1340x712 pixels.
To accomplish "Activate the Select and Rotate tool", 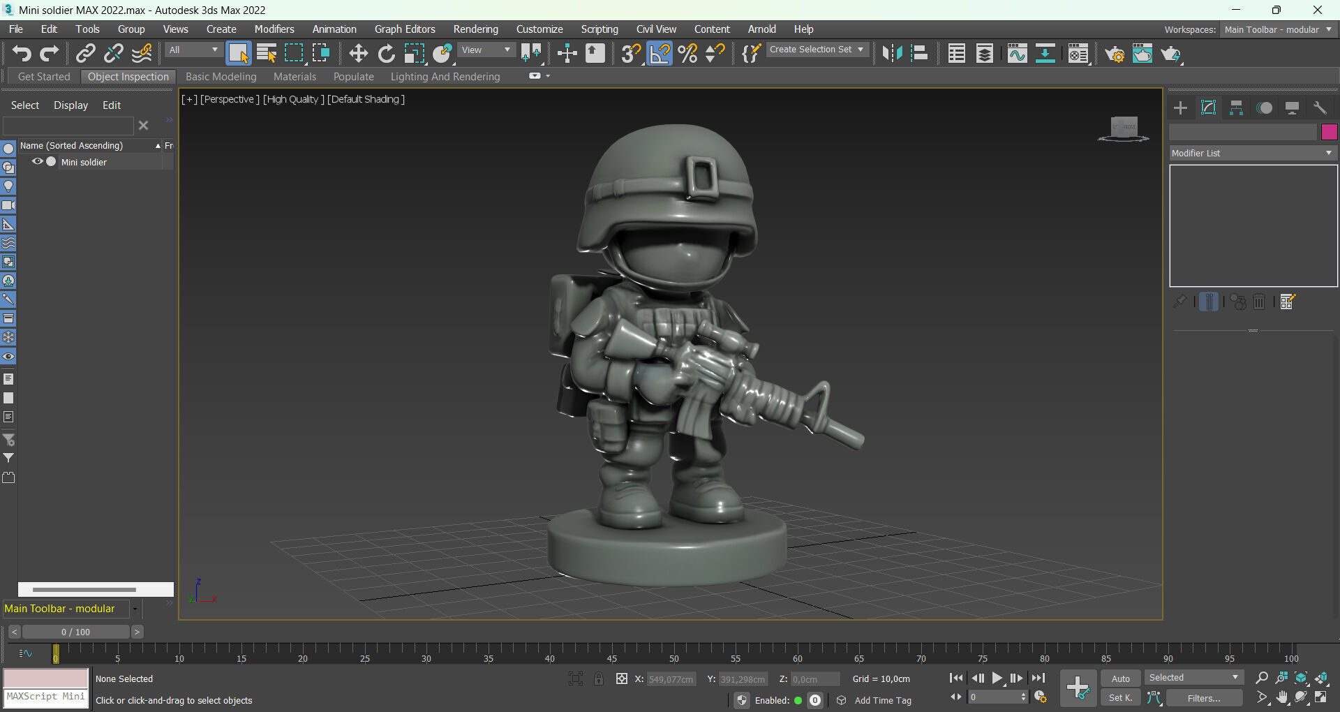I will coord(386,54).
